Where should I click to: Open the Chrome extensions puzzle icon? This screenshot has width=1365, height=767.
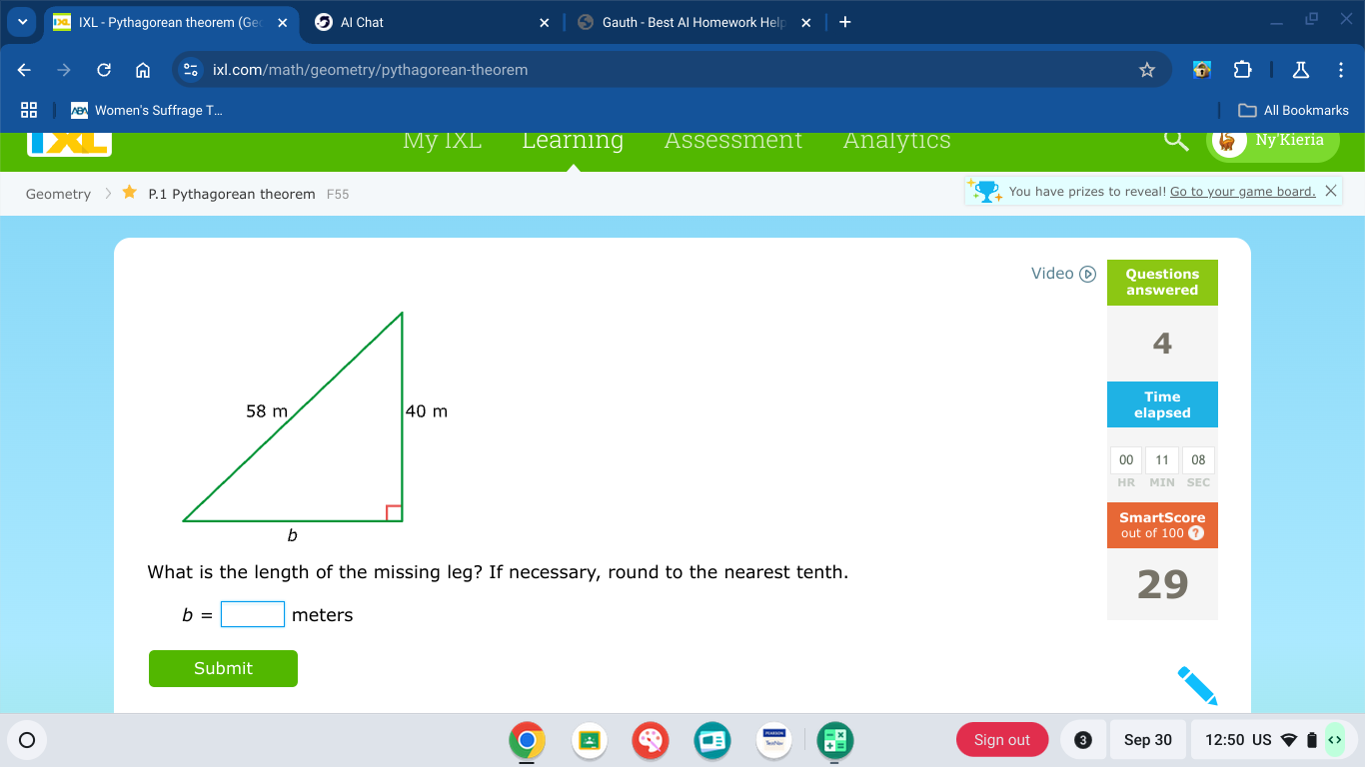click(1242, 70)
